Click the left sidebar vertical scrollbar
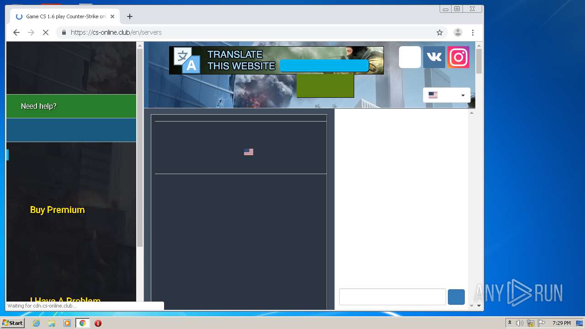 (140, 148)
